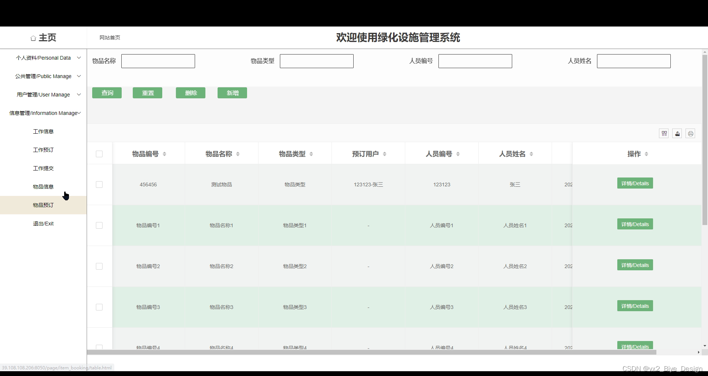This screenshot has height=376, width=708.
Task: Click the scroll-right arrow of horizontal scrollbar
Action: (x=698, y=352)
